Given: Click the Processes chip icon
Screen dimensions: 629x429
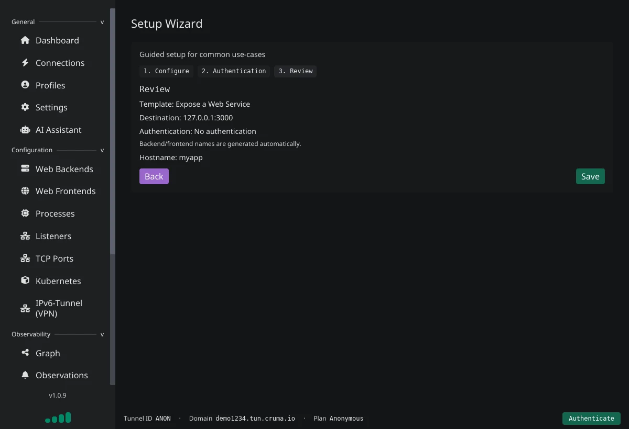Looking at the screenshot, I should click(x=25, y=213).
